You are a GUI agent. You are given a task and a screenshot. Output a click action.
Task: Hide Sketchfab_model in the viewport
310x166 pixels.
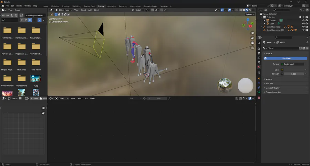tap(303, 27)
